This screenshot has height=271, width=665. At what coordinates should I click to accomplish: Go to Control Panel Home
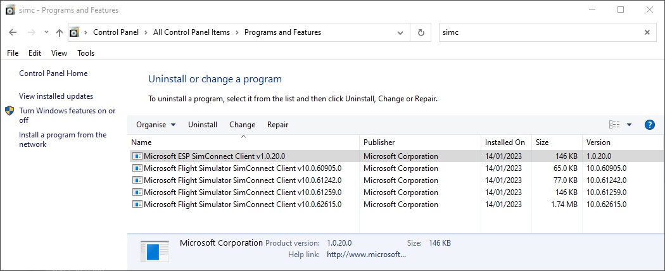[x=53, y=73]
